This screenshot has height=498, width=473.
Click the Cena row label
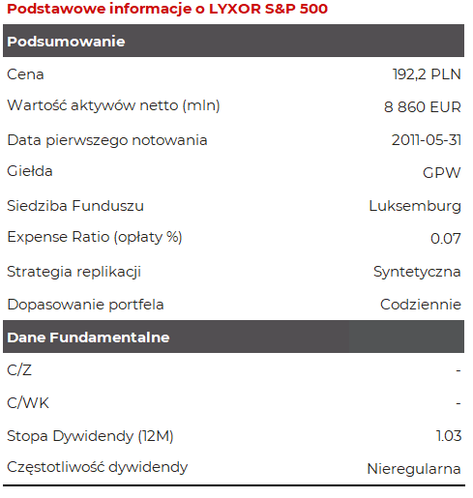click(x=25, y=74)
